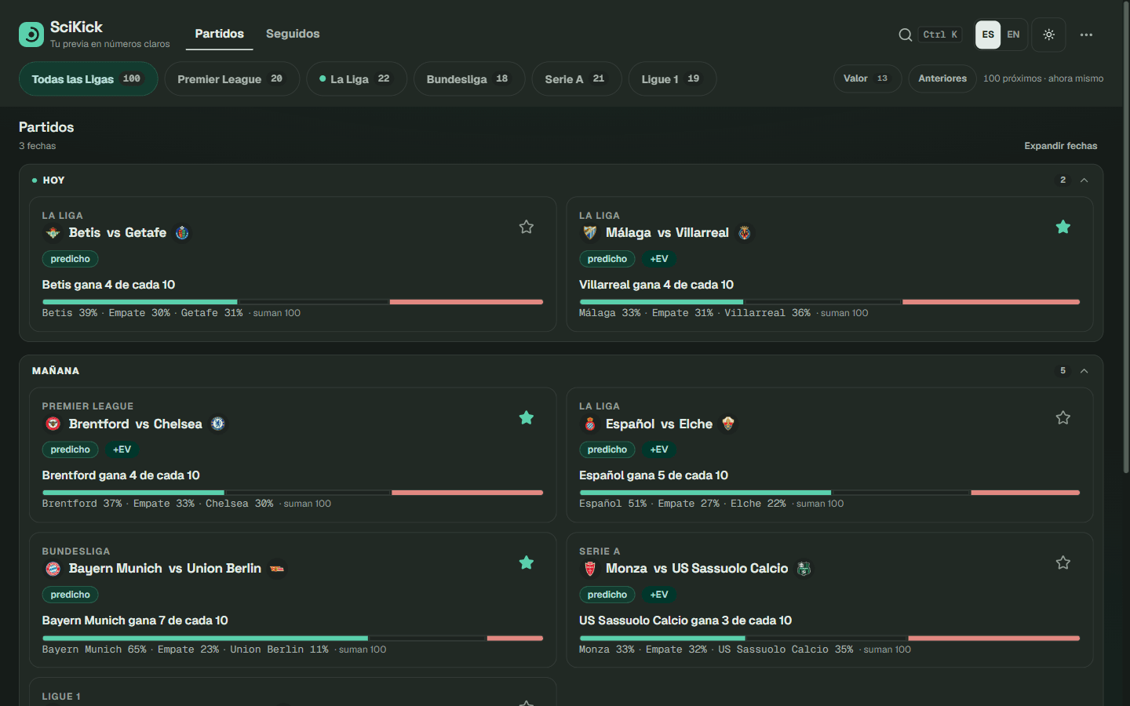1130x706 pixels.
Task: Unfollow Bayern Munich vs Union Berlin match
Action: click(527, 562)
